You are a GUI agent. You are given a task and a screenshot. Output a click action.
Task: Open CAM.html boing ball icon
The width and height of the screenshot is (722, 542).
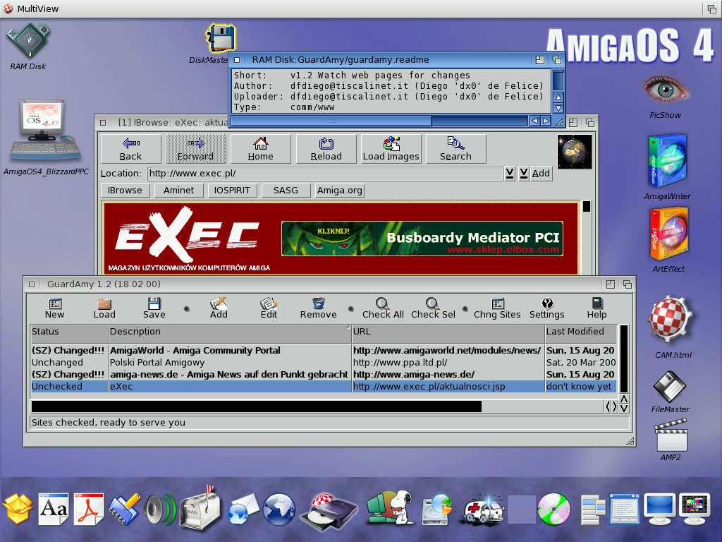pos(672,327)
